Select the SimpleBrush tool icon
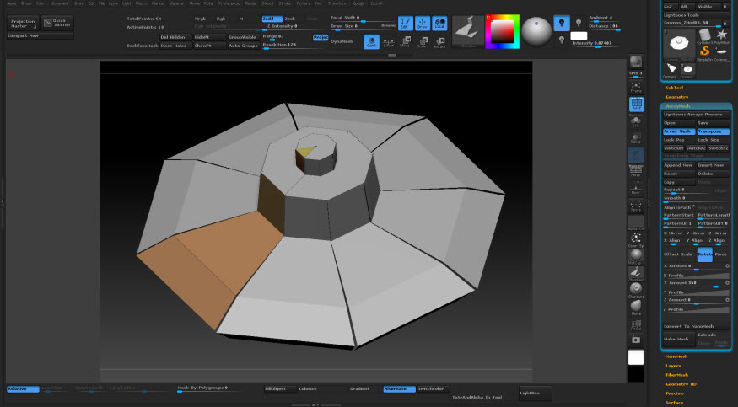 coord(704,52)
